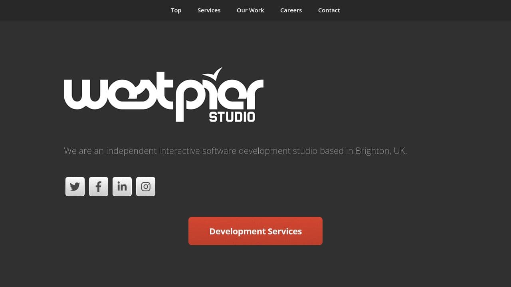Click the red call-to-action banner
Image resolution: width=511 pixels, height=287 pixels.
coord(255,231)
